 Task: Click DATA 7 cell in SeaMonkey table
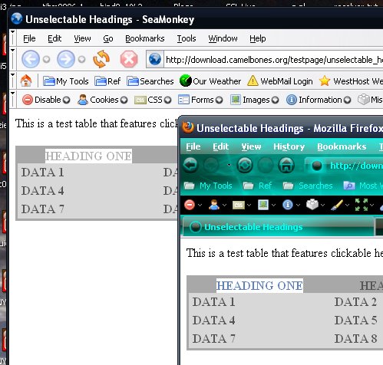(42, 209)
